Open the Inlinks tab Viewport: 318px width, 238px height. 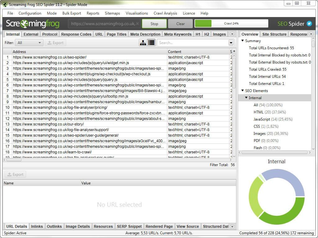(37, 227)
